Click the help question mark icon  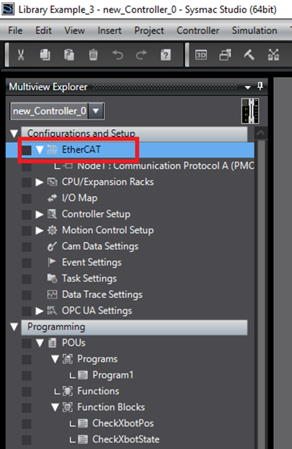tap(166, 54)
